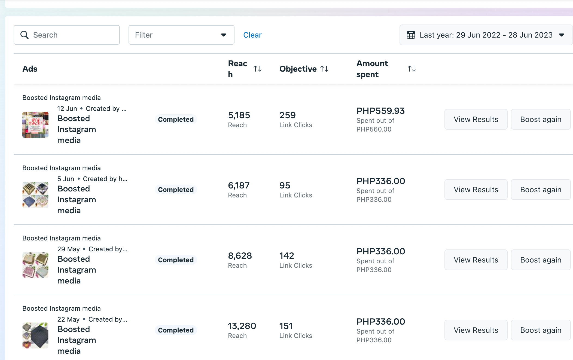The height and width of the screenshot is (360, 573).
Task: Sort ads by Reach column arrows
Action: click(258, 69)
